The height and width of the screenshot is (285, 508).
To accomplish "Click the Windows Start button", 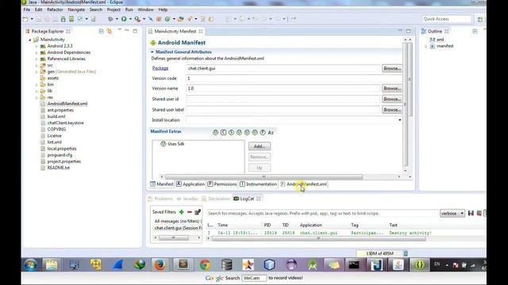I will coord(31,264).
